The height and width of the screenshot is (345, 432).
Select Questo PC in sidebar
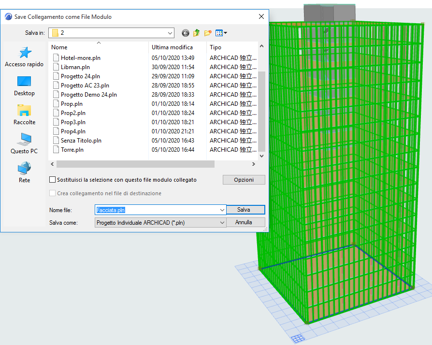pyautogui.click(x=24, y=144)
